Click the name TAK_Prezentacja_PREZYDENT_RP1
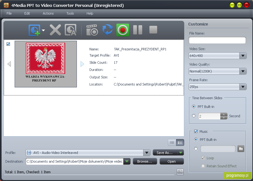 point(140,49)
